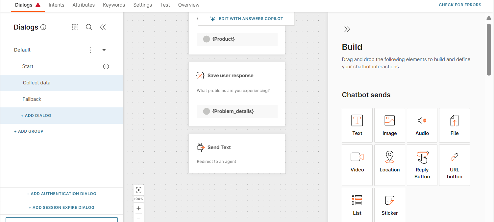Collapse the Default group arrow

click(104, 50)
